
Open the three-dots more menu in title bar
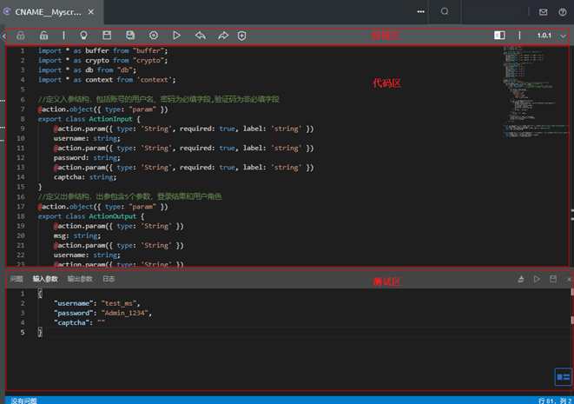coord(420,11)
